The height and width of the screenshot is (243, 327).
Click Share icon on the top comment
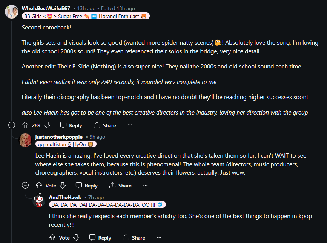pyautogui.click(x=97, y=125)
